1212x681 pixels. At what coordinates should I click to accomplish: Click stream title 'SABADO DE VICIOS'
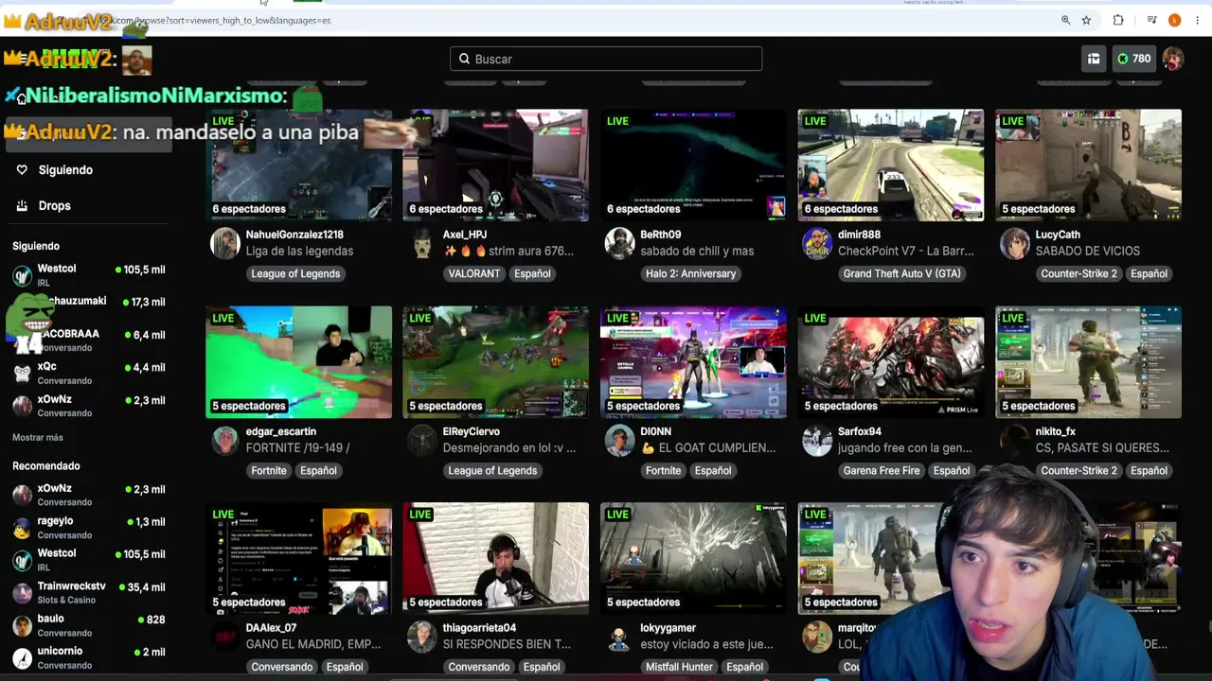[1088, 251]
